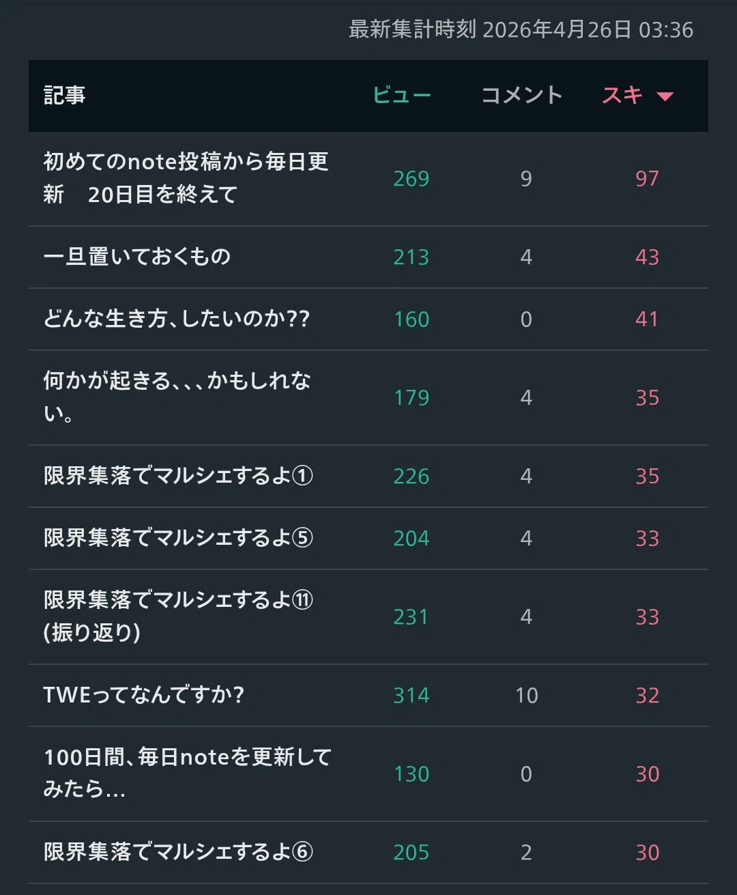Click the pink sort arrow beside スキ

point(665,96)
